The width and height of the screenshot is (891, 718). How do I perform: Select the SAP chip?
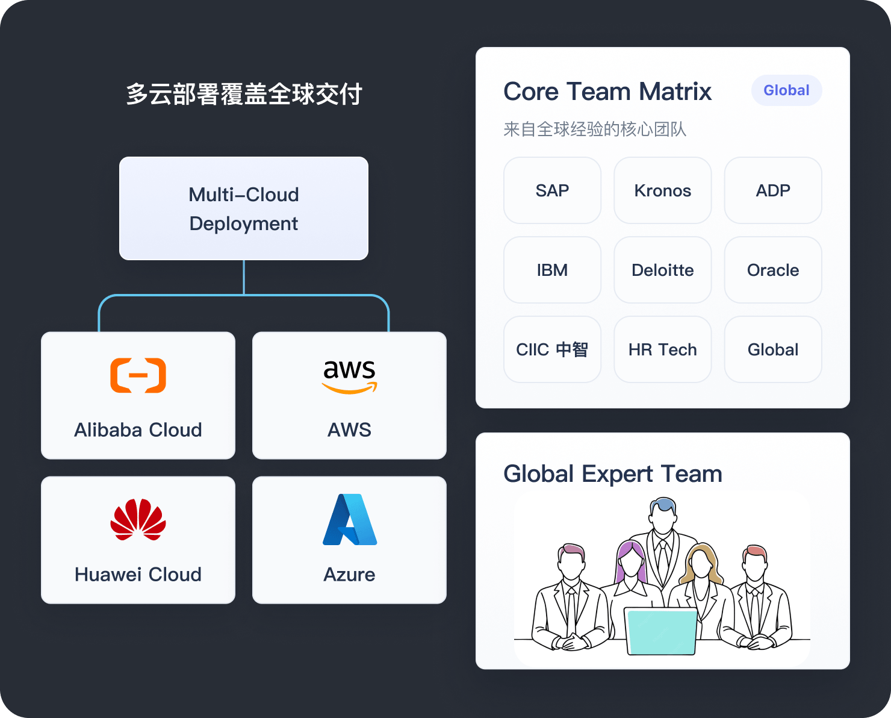[552, 190]
